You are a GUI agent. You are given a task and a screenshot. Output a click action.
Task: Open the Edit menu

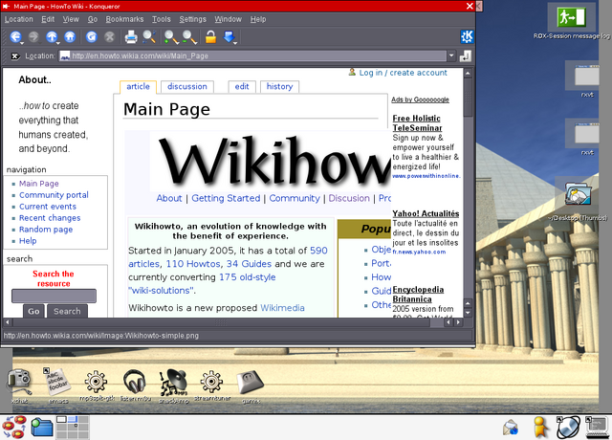[48, 19]
